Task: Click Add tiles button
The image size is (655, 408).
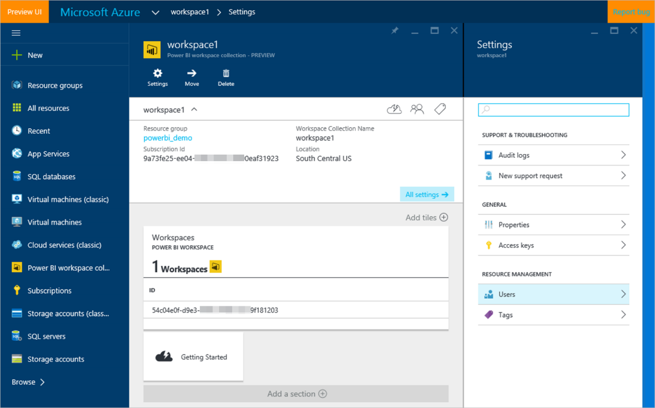Action: [x=427, y=217]
